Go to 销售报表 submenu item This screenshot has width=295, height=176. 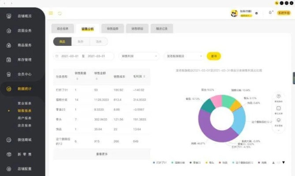point(24,111)
